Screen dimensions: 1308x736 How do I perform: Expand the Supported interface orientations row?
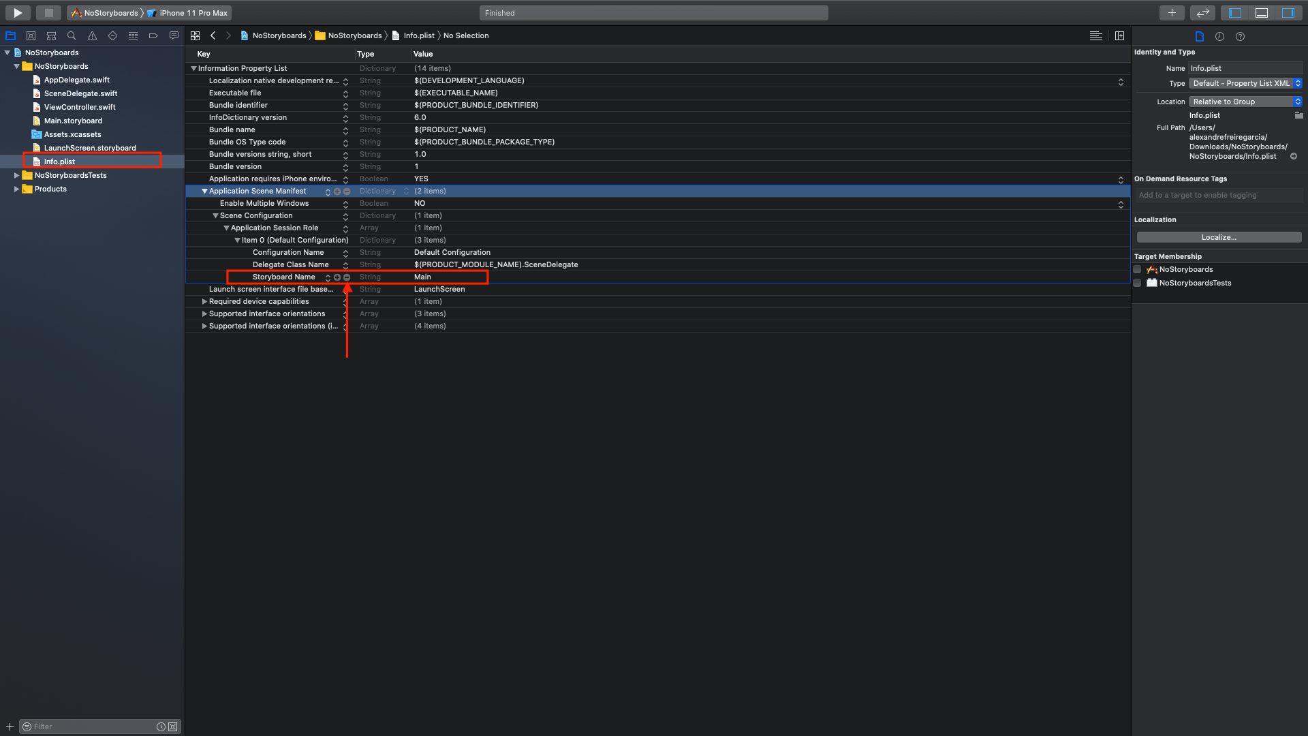tap(204, 313)
